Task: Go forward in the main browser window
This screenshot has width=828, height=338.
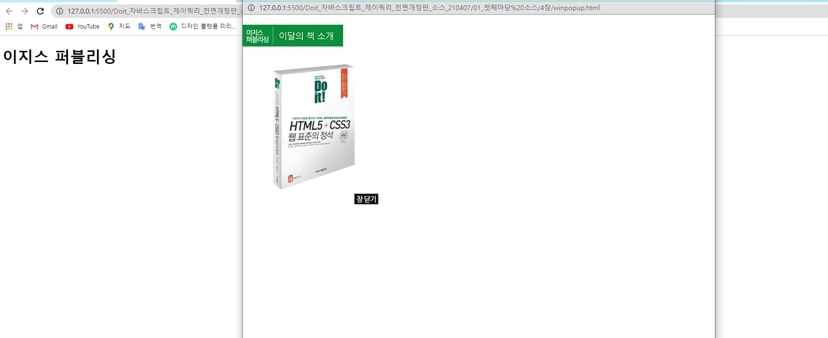Action: tap(25, 11)
